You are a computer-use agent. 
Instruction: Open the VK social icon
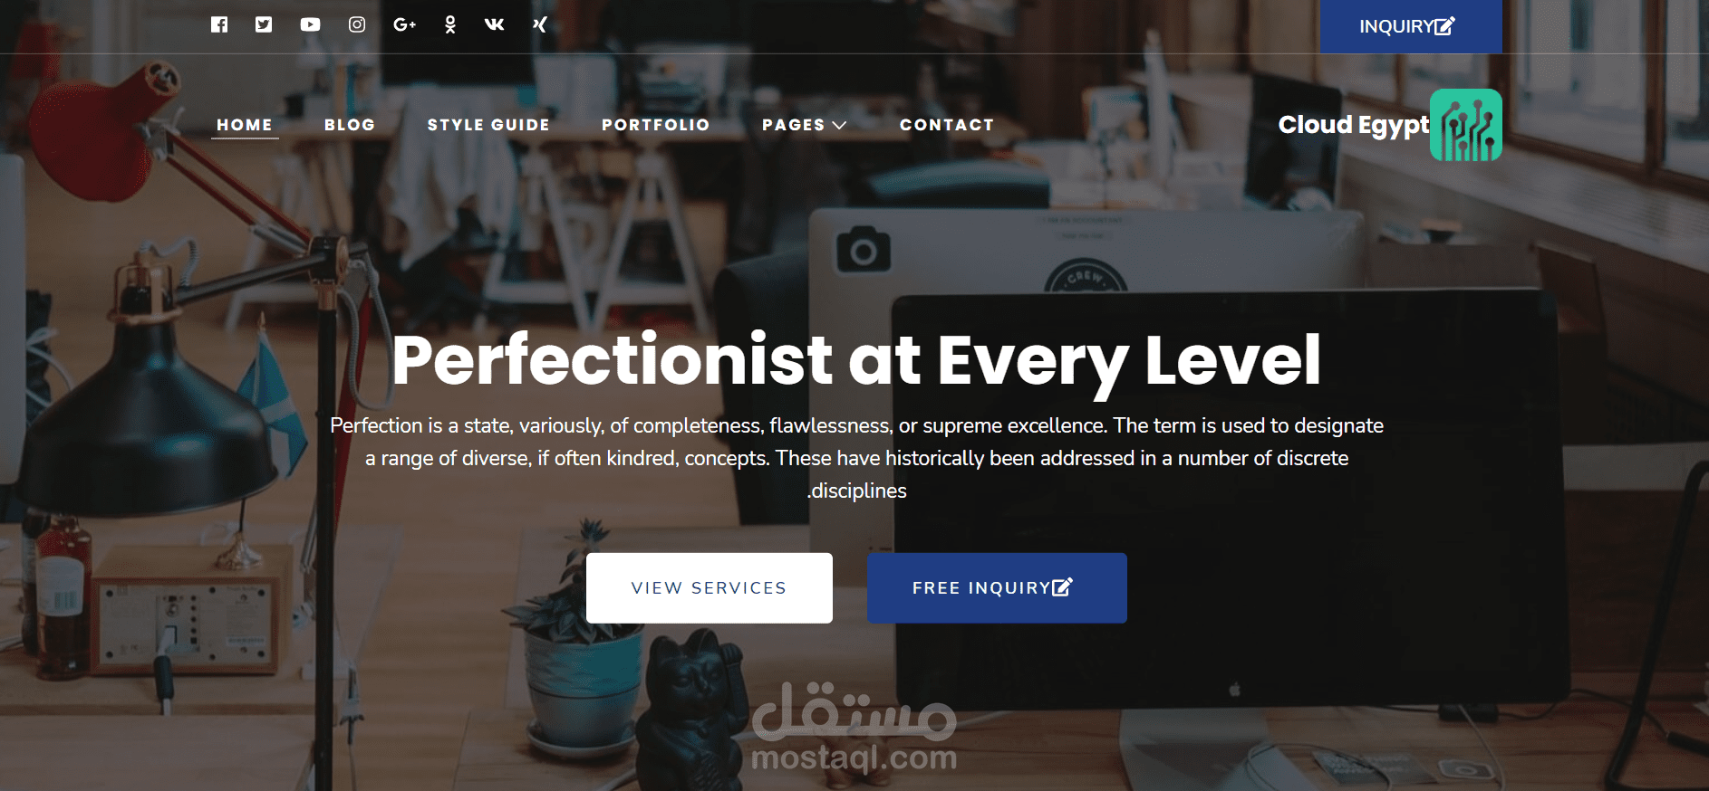click(494, 24)
